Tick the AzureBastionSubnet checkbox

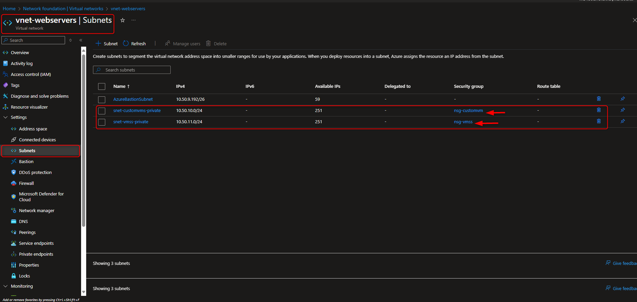[x=102, y=99]
